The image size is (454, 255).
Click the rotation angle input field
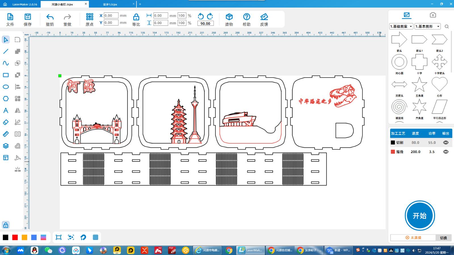click(205, 24)
